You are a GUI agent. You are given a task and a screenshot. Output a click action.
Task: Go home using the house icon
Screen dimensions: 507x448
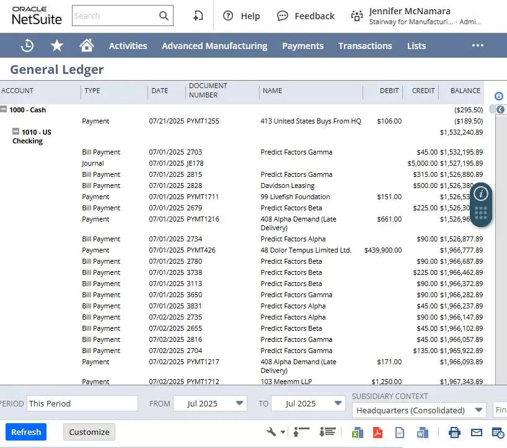pos(86,45)
